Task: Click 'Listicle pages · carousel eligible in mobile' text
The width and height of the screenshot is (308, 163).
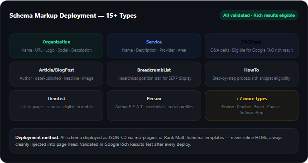Action: coord(56,107)
